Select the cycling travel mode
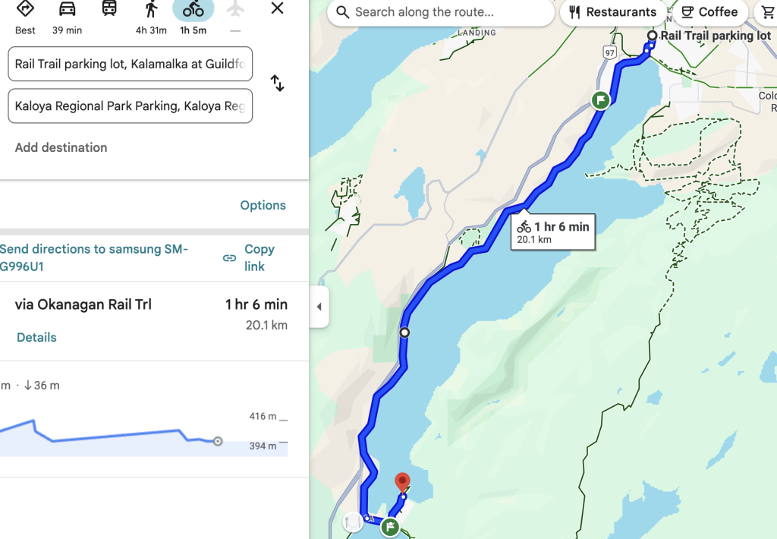This screenshot has width=777, height=539. coord(193,10)
